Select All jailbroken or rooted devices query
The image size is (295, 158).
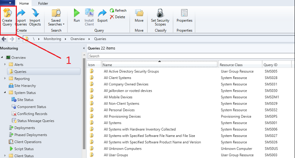point(128,91)
